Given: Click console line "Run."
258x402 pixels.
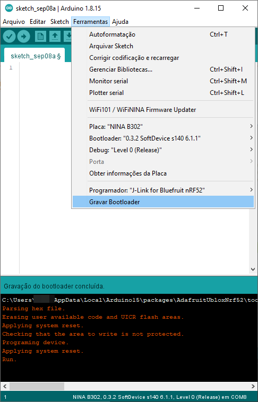Looking at the screenshot, I should [9, 360].
